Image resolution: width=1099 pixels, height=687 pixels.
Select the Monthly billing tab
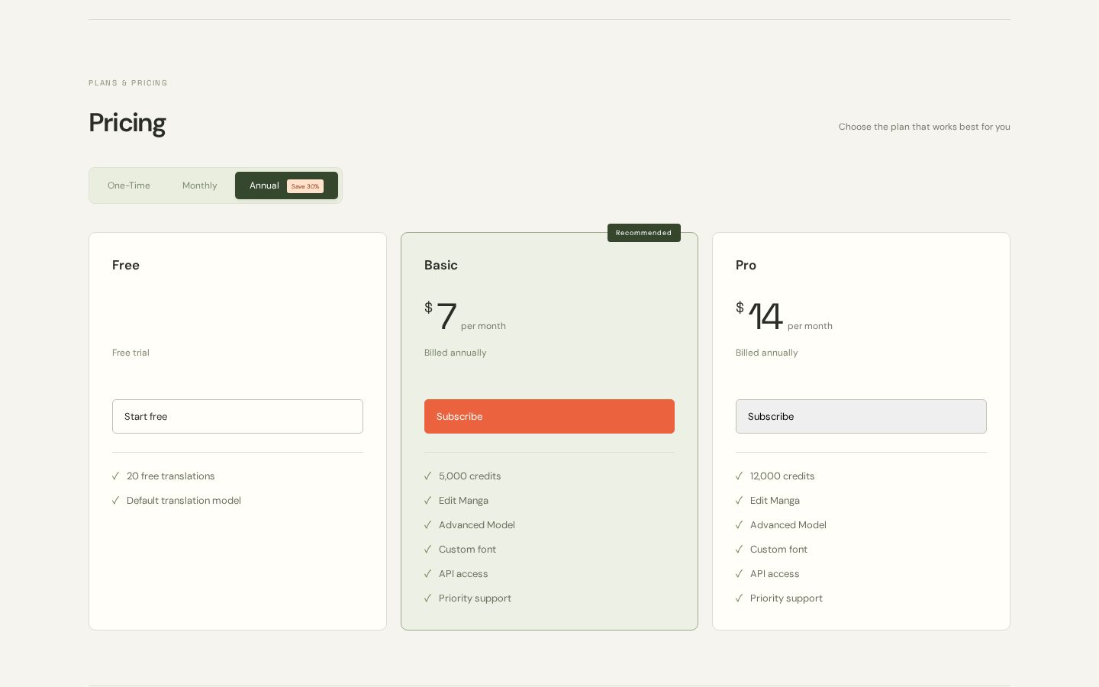click(200, 185)
